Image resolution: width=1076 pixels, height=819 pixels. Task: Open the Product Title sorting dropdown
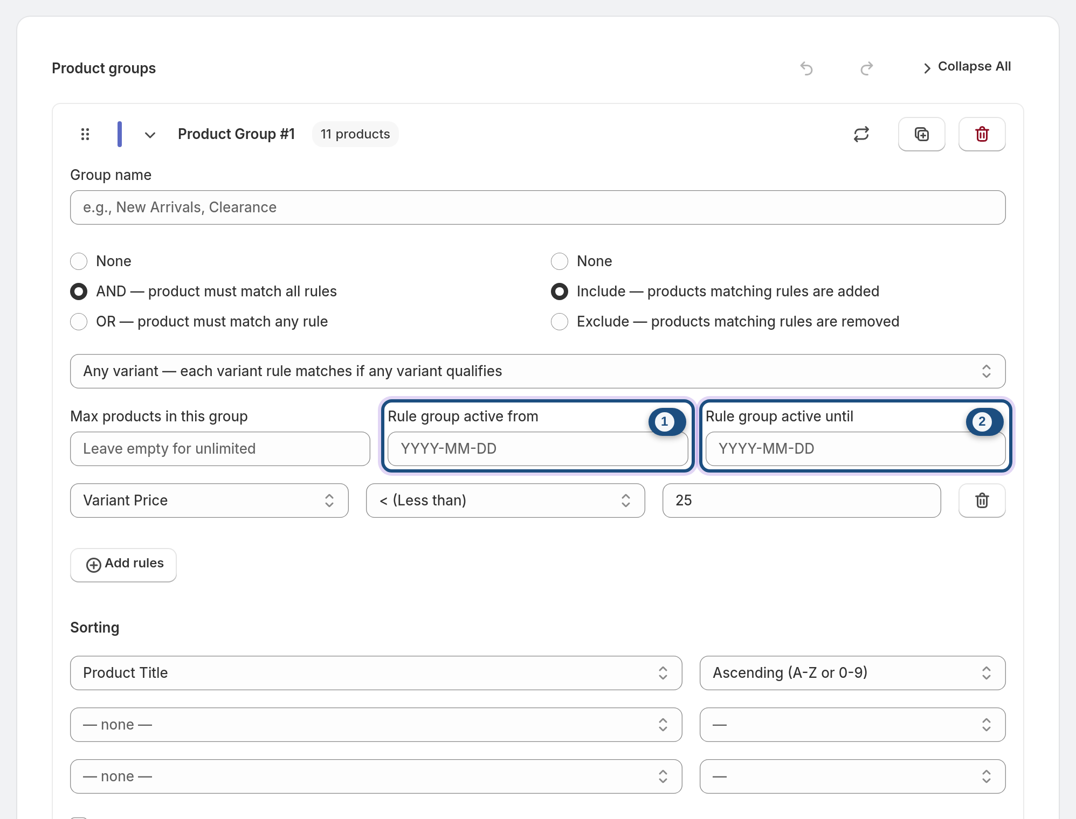(376, 673)
